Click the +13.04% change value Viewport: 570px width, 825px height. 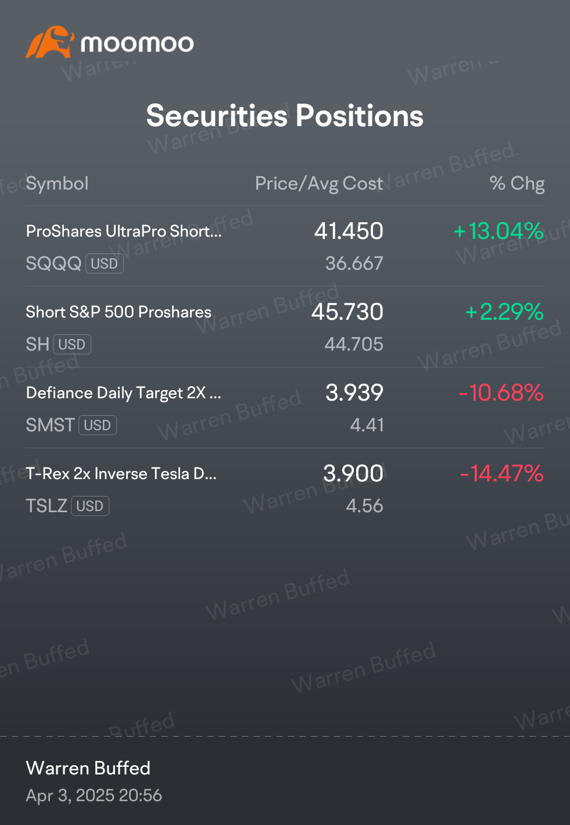pyautogui.click(x=499, y=231)
